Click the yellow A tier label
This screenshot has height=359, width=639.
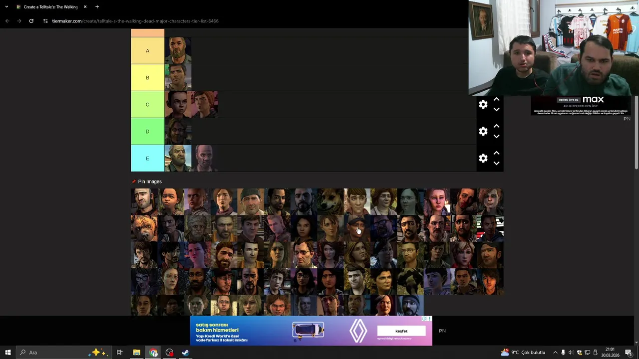coord(147,51)
